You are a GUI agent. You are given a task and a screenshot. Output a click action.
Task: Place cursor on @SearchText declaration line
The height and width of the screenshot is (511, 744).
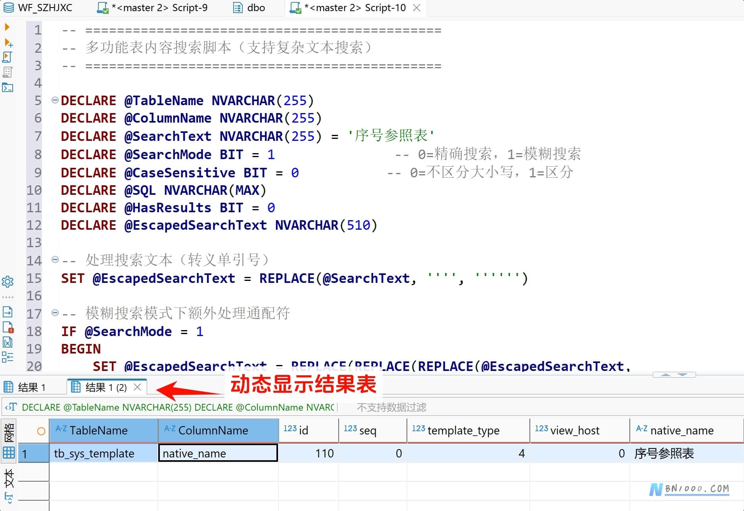coord(248,136)
